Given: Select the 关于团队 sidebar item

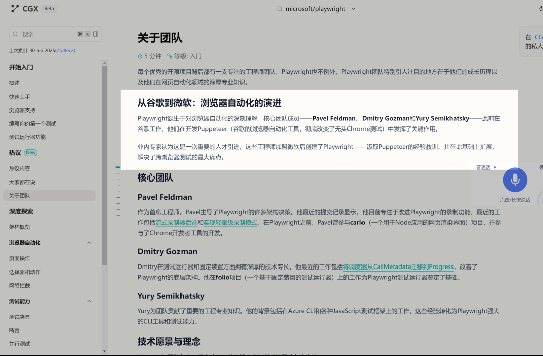Looking at the screenshot, I should tap(49, 195).
